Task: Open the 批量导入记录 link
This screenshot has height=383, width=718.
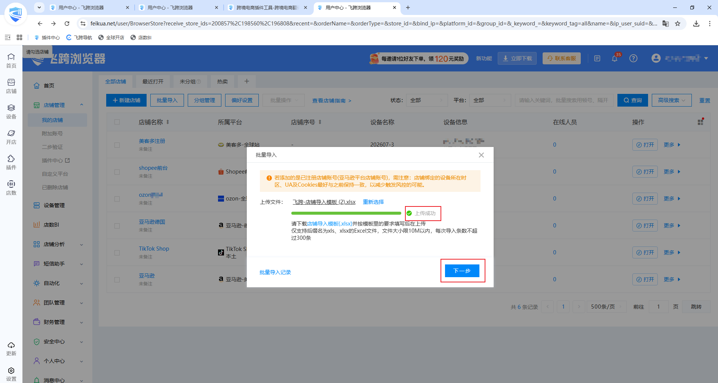Action: pos(275,272)
